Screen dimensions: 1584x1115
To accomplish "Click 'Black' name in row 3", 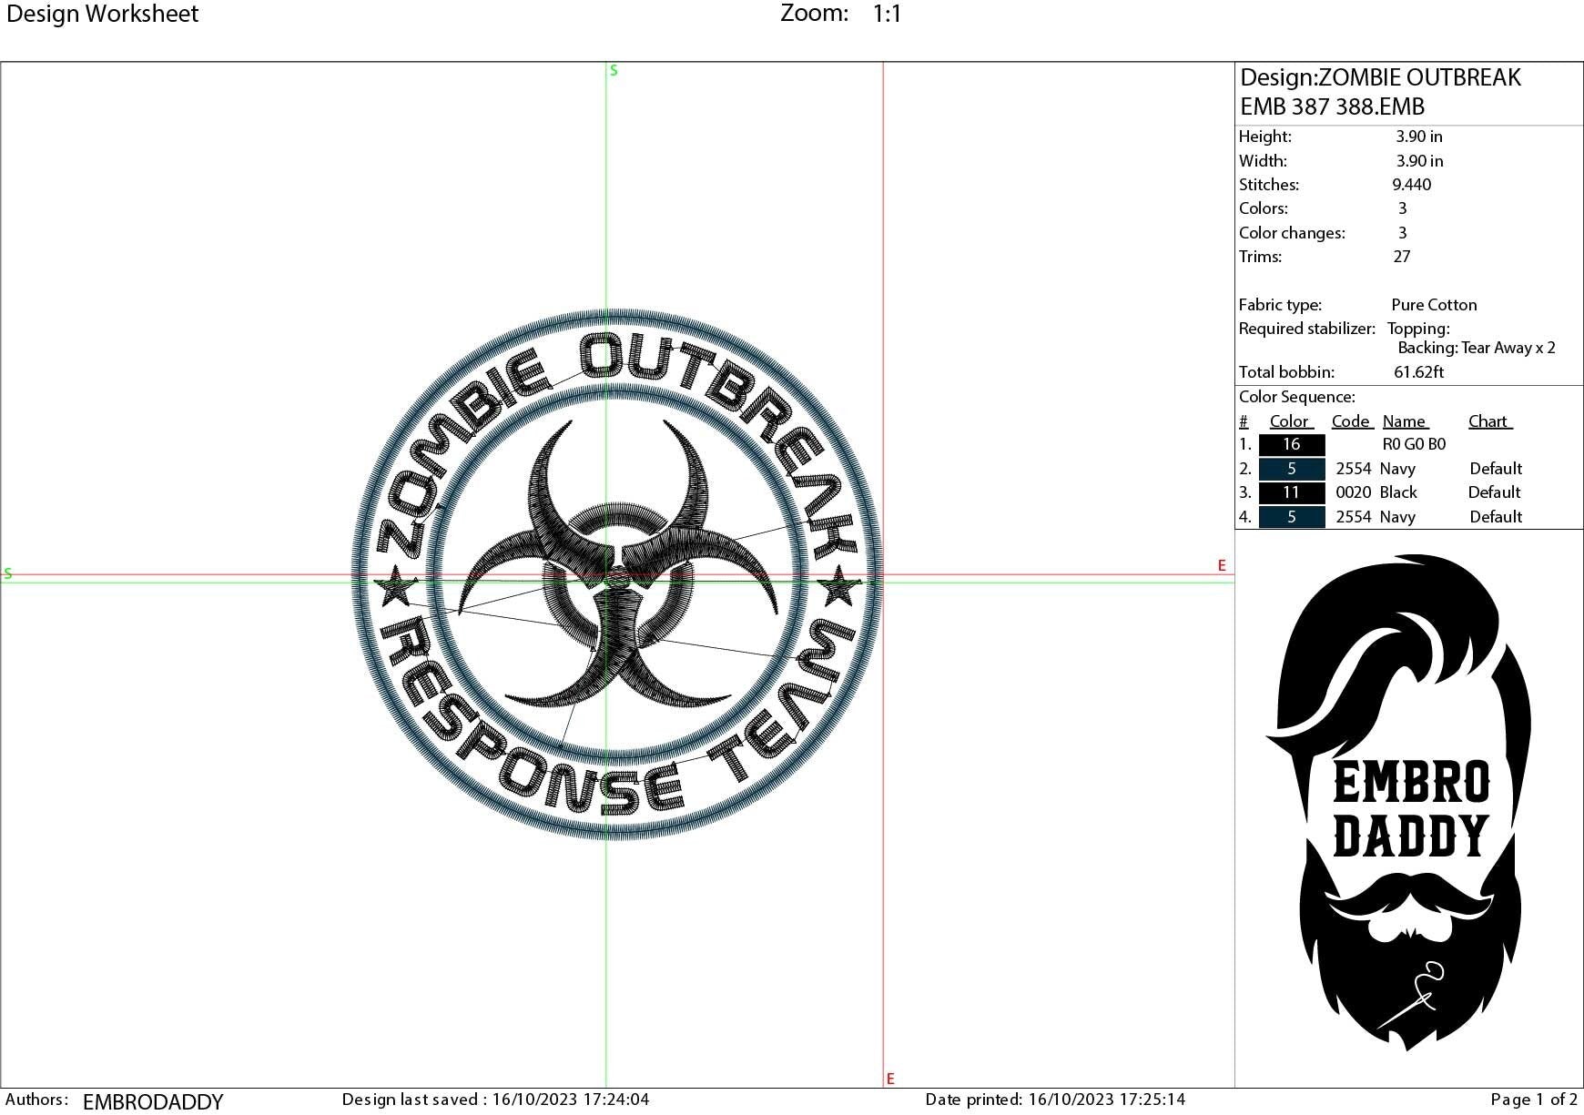I will point(1398,492).
